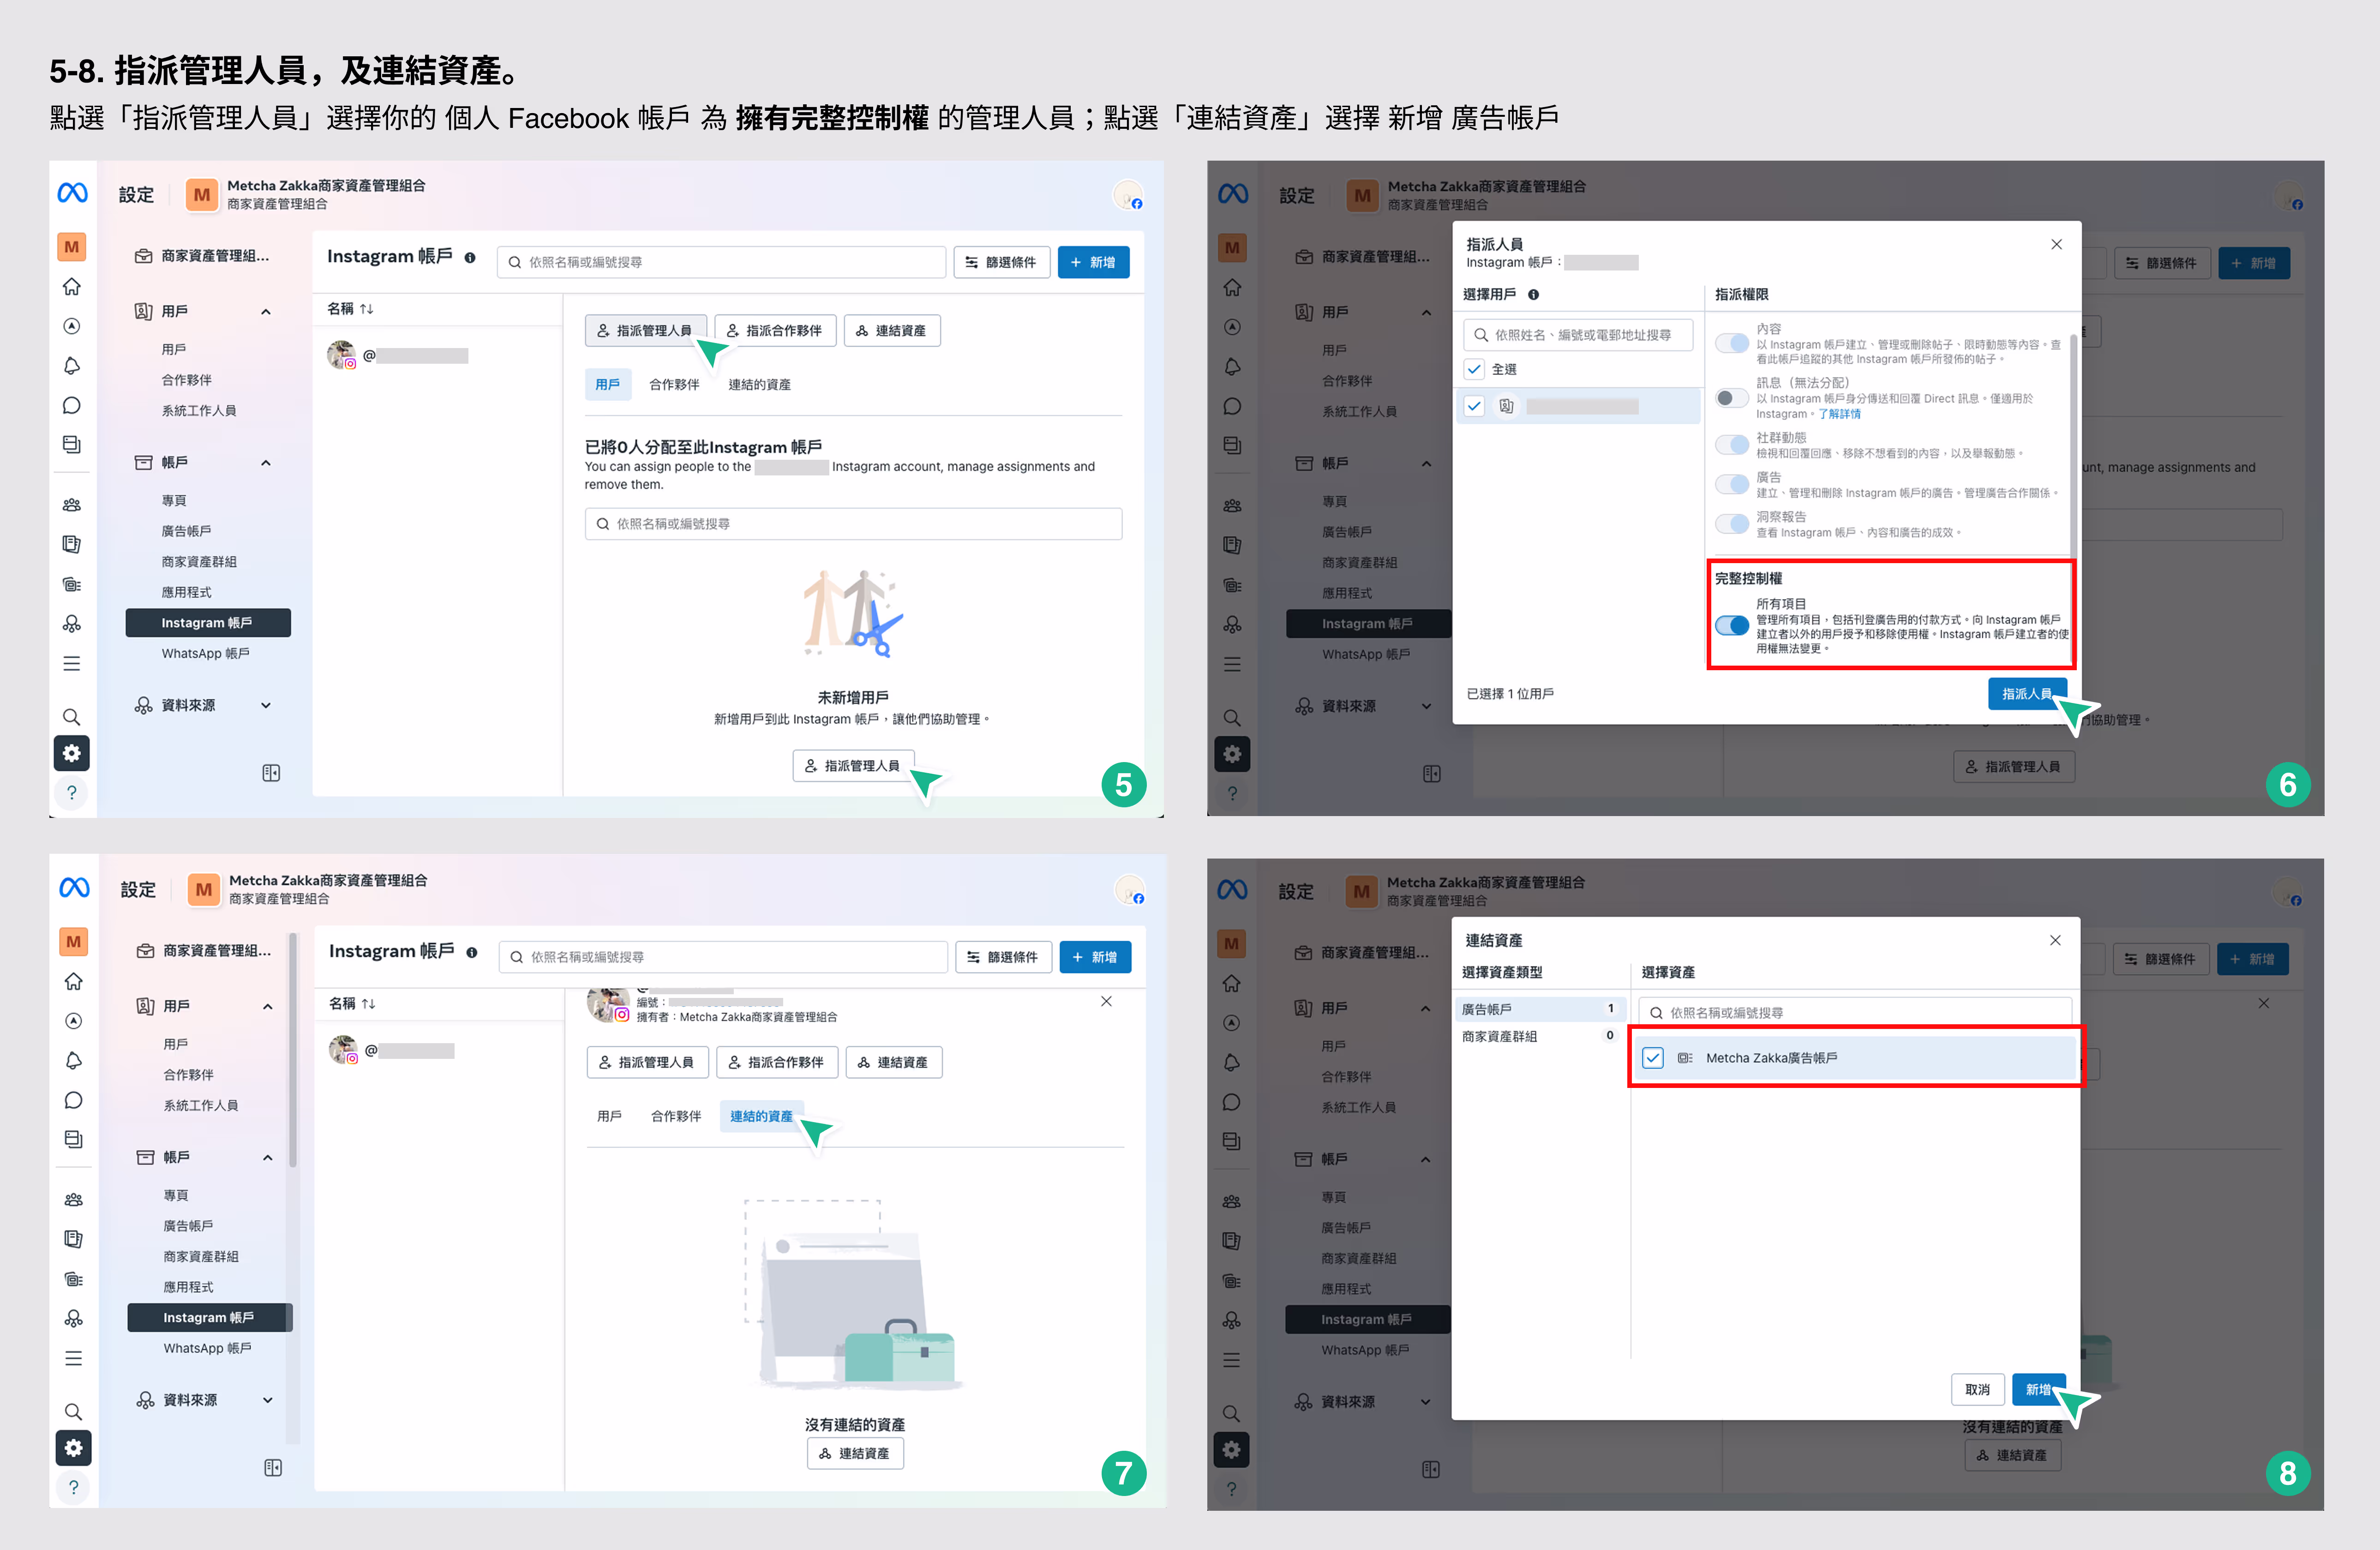The height and width of the screenshot is (1550, 2380).
Task: Open the hamburger menu icon in step 7 sidebar
Action: pyautogui.click(x=74, y=1359)
